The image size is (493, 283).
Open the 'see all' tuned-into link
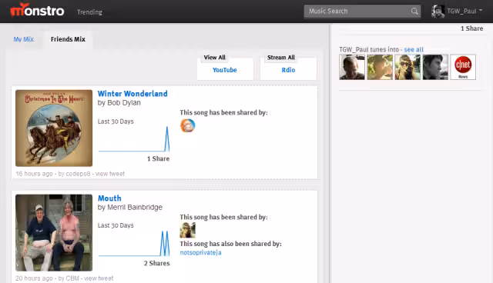(x=414, y=49)
